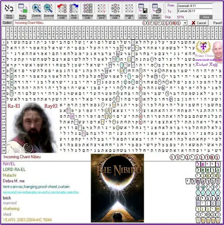
Task: Select the brick legend entry
Action: pos(7,198)
